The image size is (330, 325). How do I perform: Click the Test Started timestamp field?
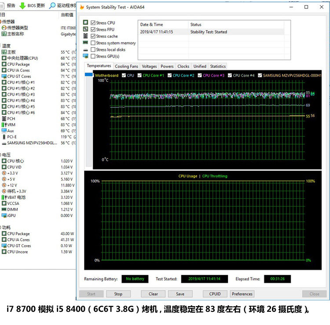point(204,279)
